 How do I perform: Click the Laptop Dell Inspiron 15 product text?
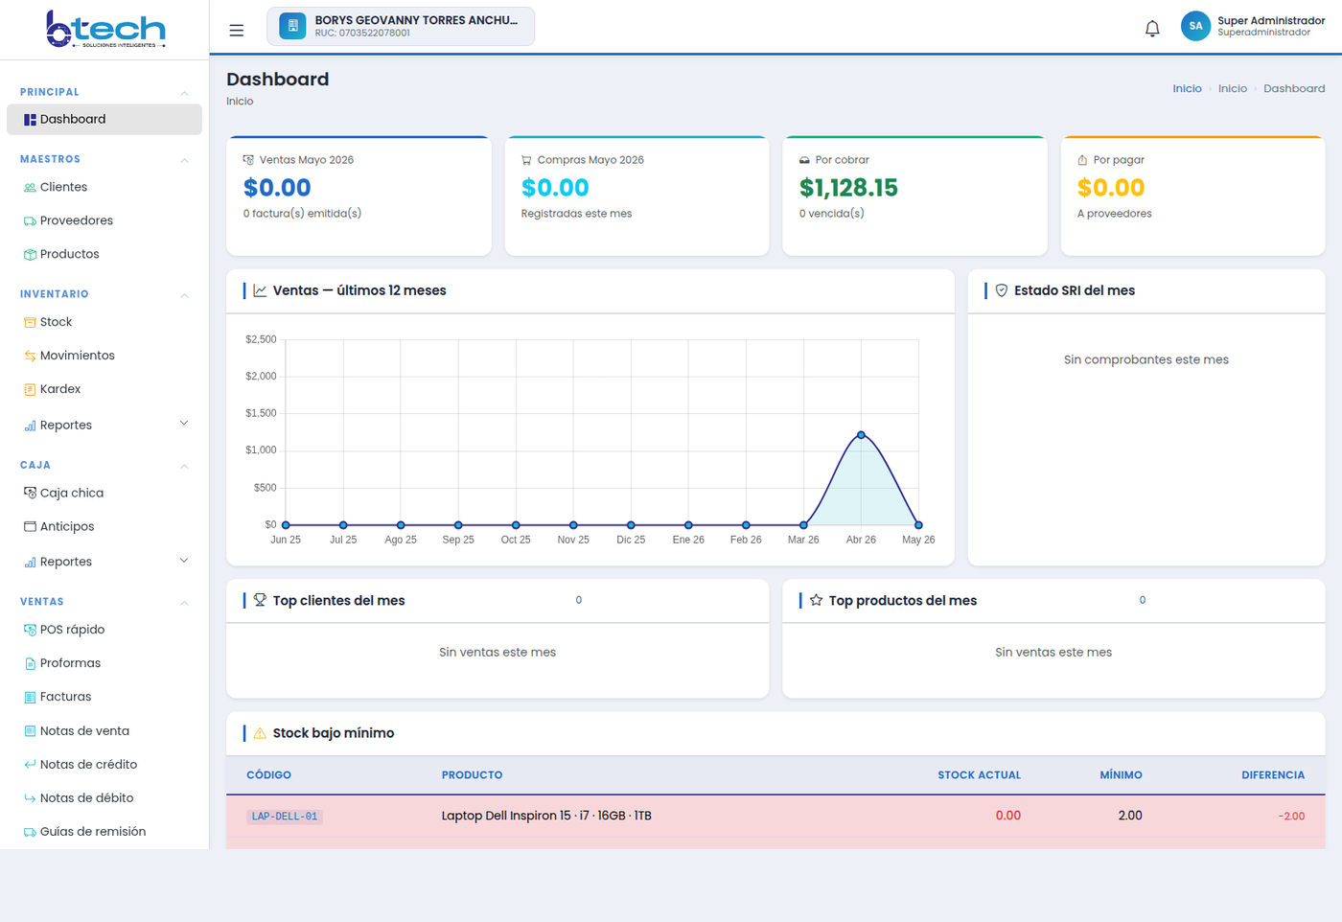pos(546,817)
